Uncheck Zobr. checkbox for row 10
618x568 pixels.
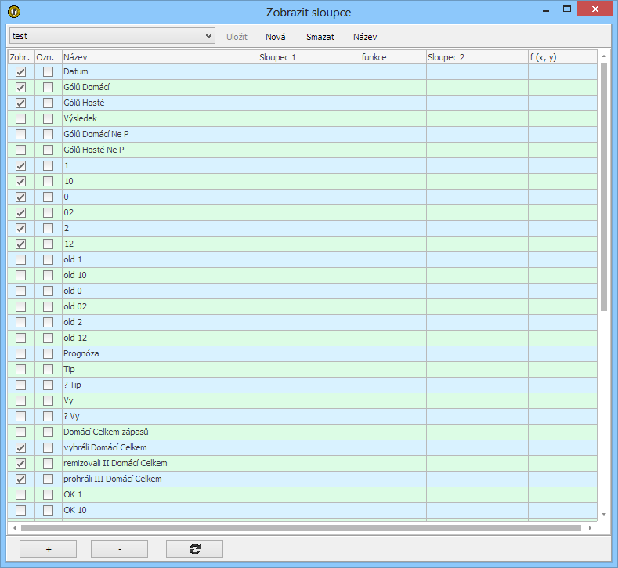pyautogui.click(x=21, y=181)
